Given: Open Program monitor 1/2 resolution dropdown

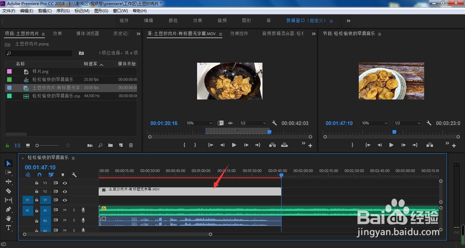Looking at the screenshot, I should pyautogui.click(x=407, y=123).
